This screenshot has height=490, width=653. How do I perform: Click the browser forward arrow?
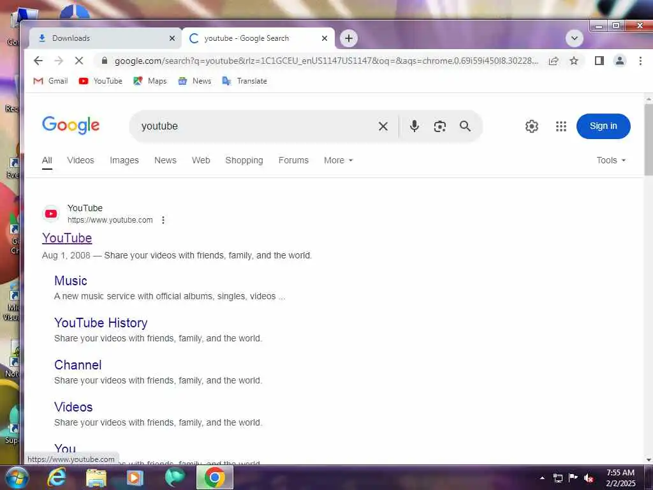[58, 61]
